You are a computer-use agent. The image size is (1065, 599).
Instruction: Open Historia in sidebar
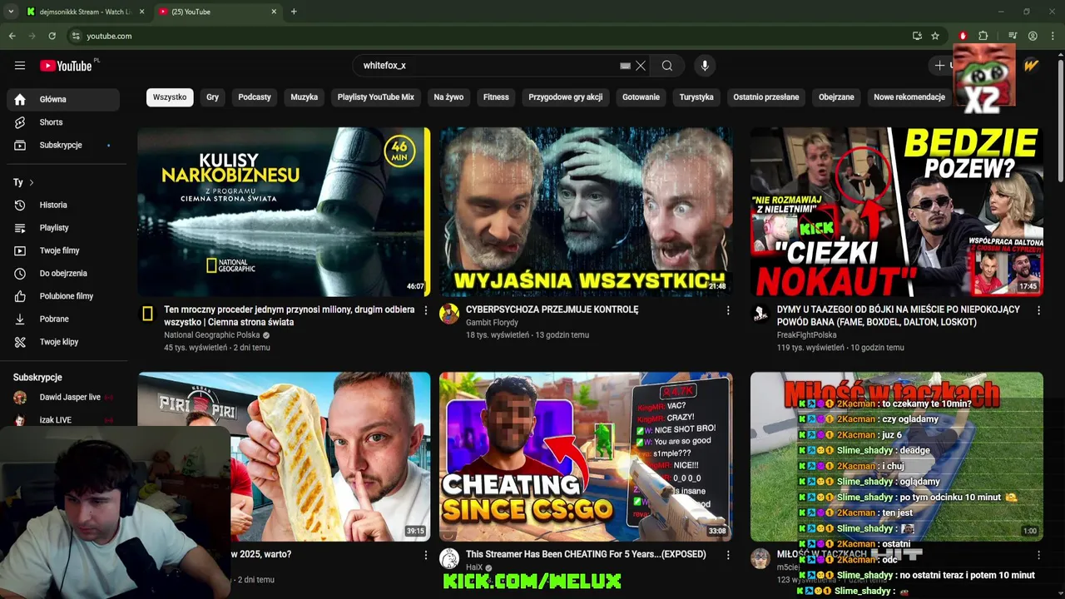pyautogui.click(x=63, y=205)
